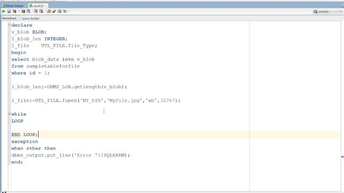Click 'DBMS_LOB.getlength(v_blob);' call
Viewport: 344px width, 193px height.
pos(87,87)
